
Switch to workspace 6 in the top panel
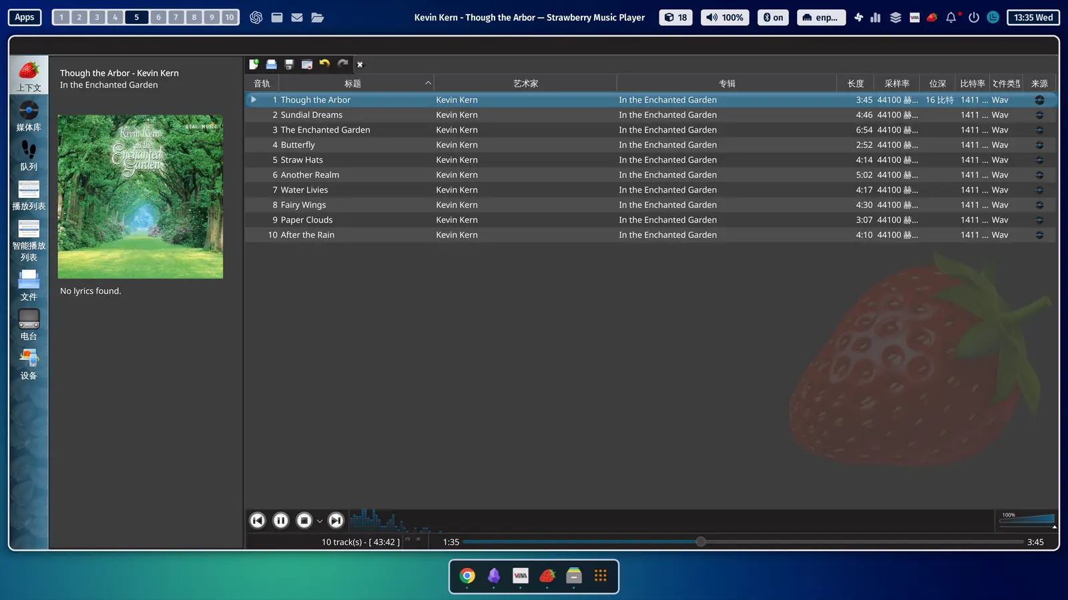click(158, 17)
